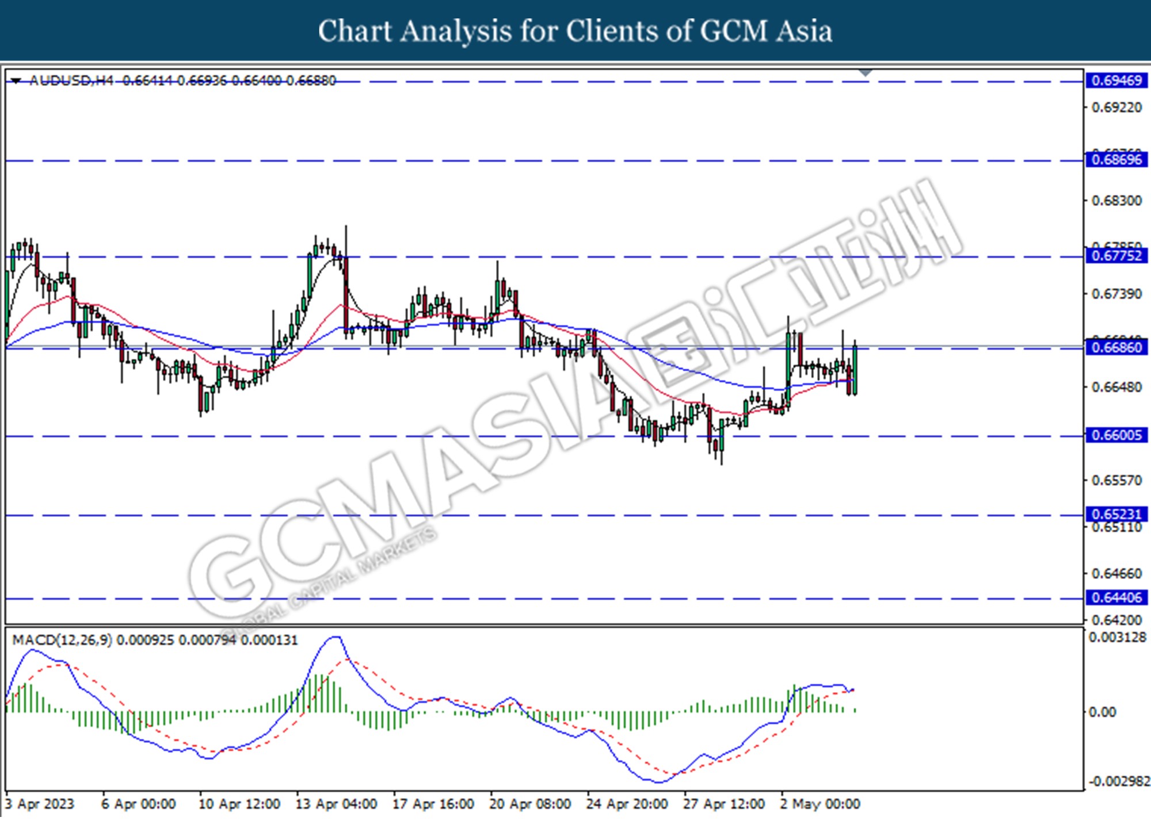Click the 10 Apr 12:00 time label
This screenshot has height=821, width=1151.
pos(239,804)
